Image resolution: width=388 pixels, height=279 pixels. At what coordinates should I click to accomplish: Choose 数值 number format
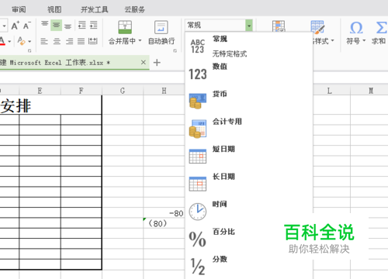[249, 73]
